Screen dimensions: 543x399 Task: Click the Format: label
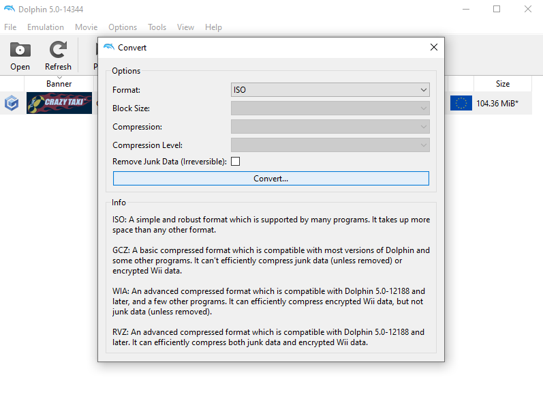coord(127,90)
